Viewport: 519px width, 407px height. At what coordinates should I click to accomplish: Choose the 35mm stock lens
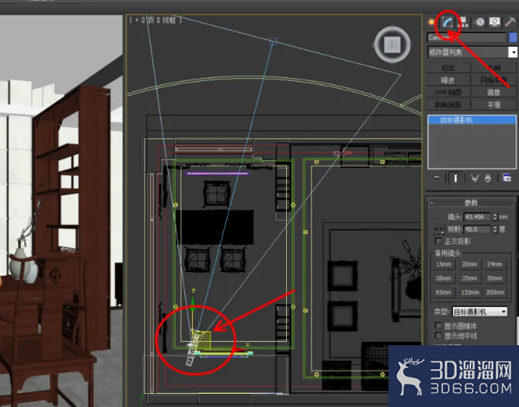click(x=469, y=278)
